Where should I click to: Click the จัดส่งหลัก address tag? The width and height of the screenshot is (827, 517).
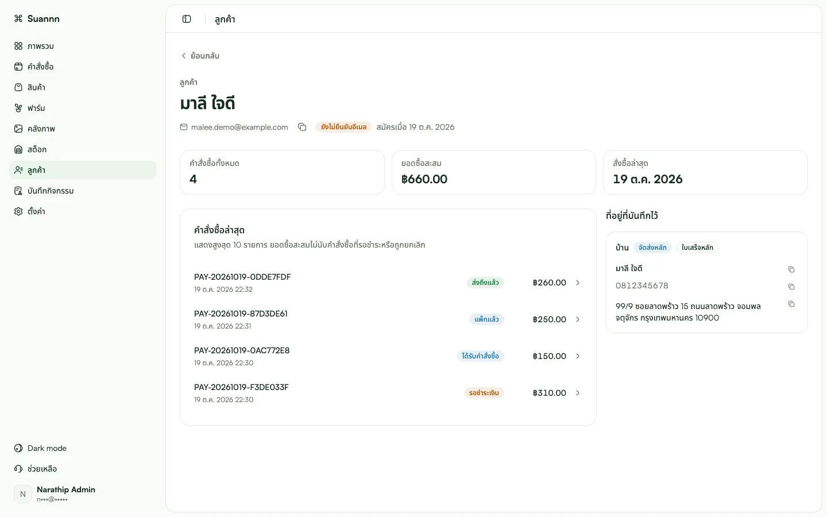(x=652, y=248)
